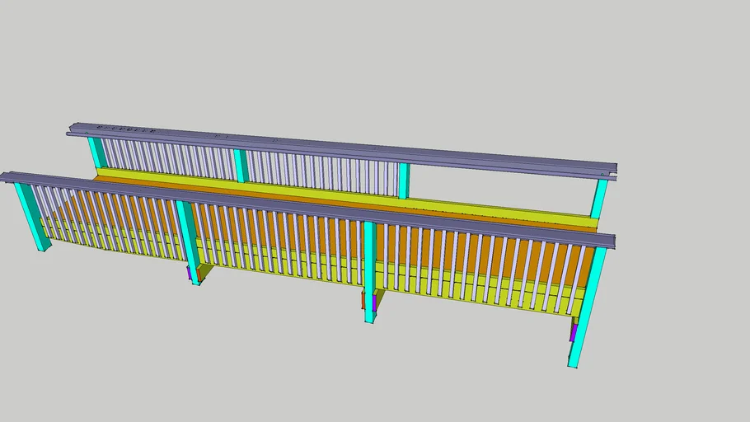The image size is (750, 422).
Task: Pick the cyan post at front railing's far-left end
Action: [x=32, y=216]
